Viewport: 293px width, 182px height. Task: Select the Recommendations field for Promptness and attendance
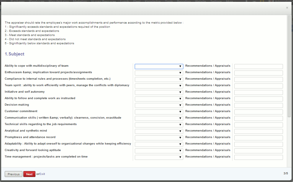258,138
